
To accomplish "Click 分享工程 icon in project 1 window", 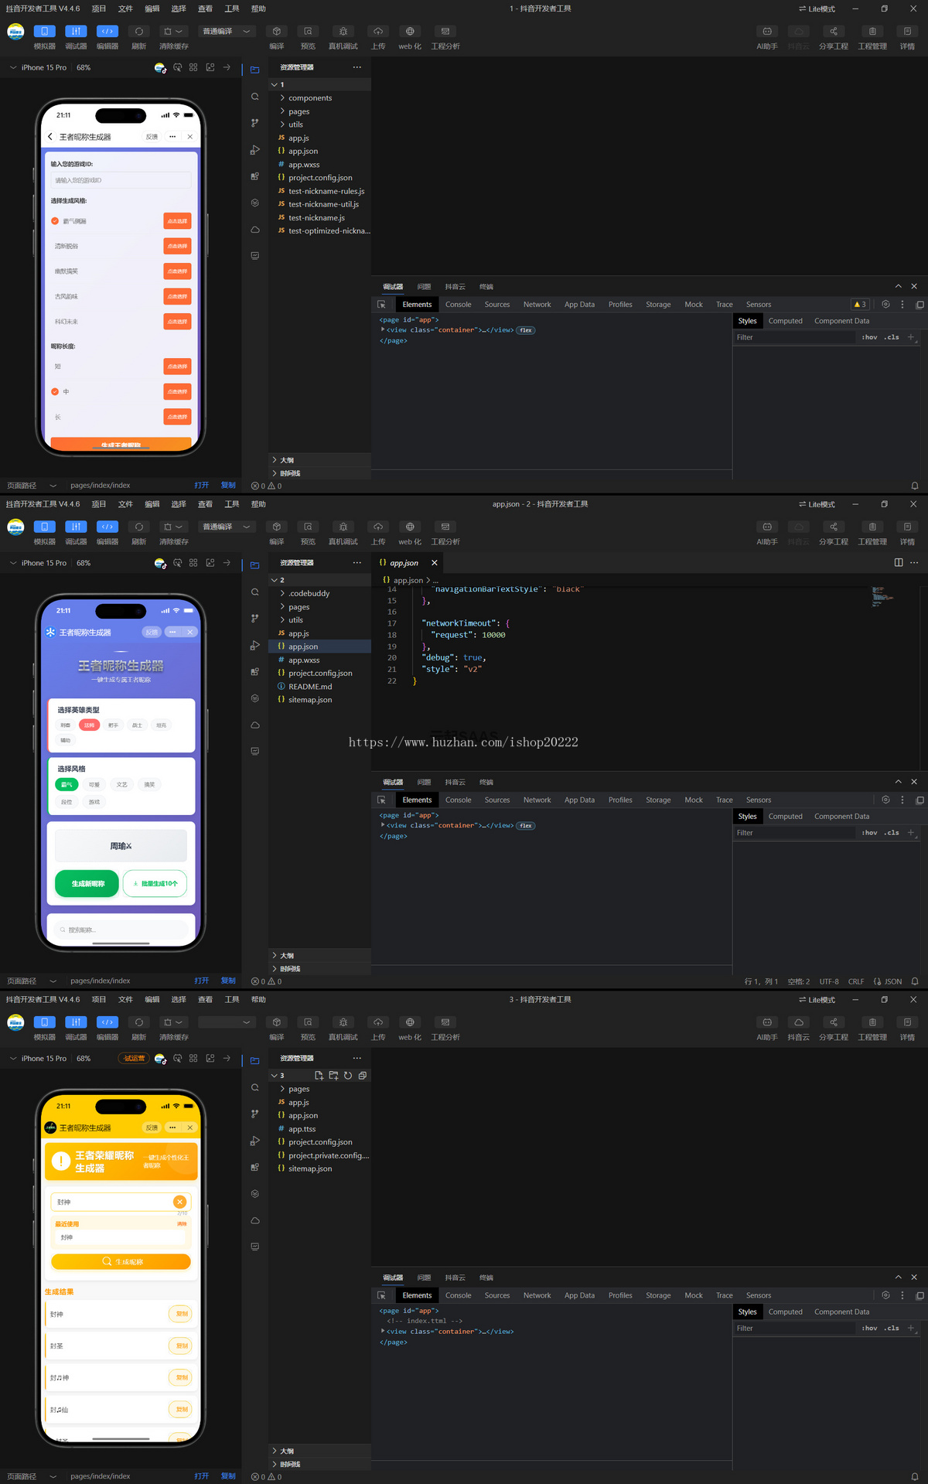I will 834,32.
